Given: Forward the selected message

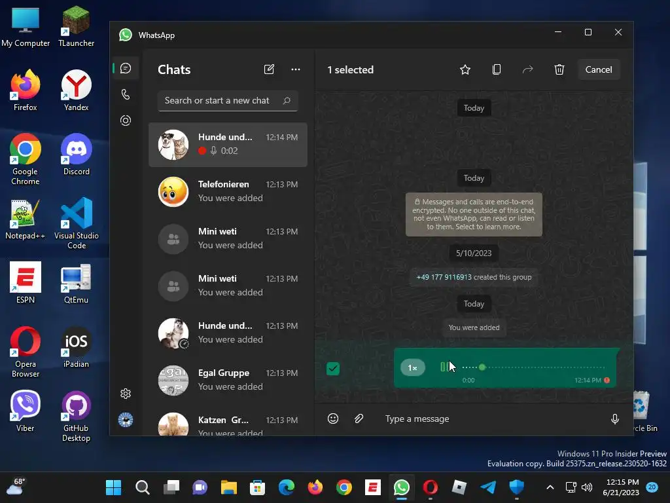Looking at the screenshot, I should pyautogui.click(x=528, y=69).
